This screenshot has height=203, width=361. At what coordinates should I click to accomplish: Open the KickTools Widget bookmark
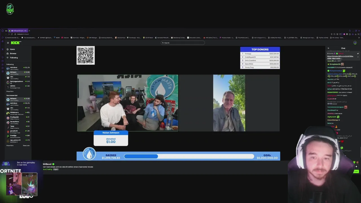[x=78, y=37]
